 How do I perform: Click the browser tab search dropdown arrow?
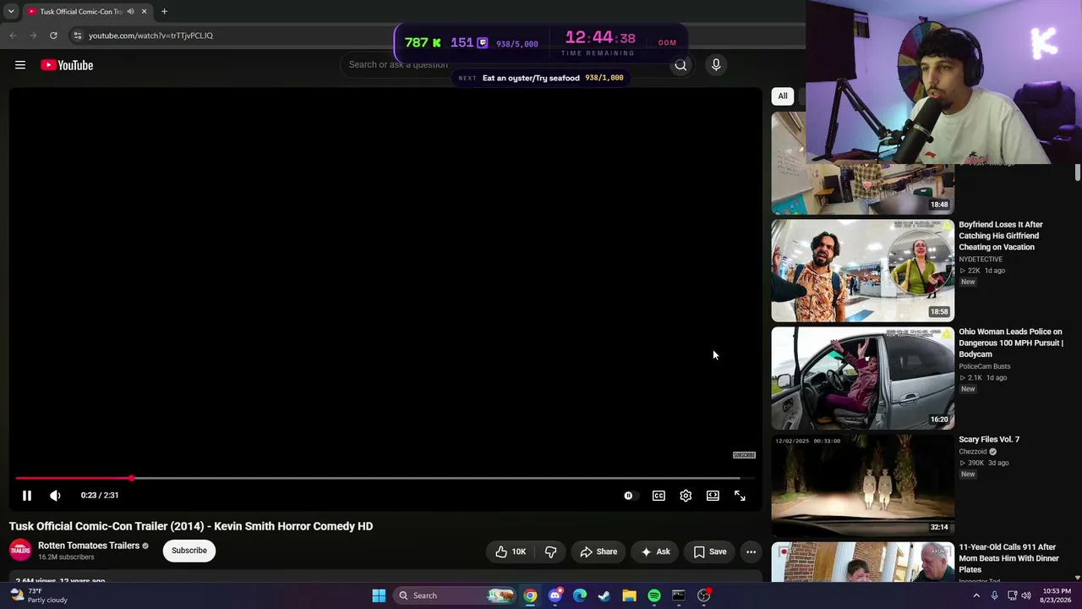pos(11,11)
